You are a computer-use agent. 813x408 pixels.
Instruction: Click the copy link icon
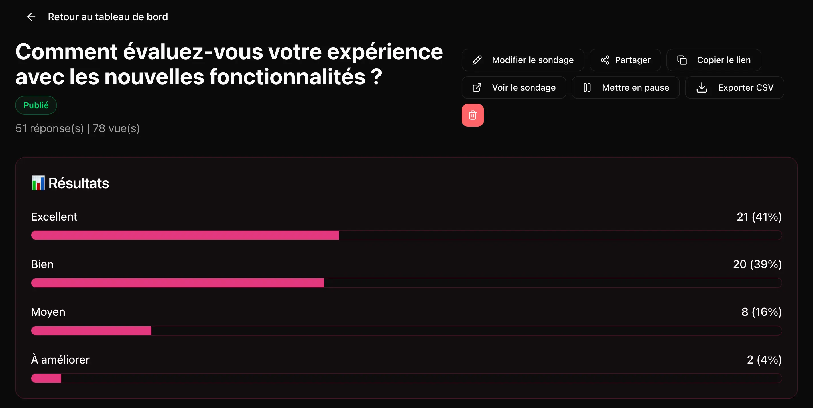click(682, 60)
